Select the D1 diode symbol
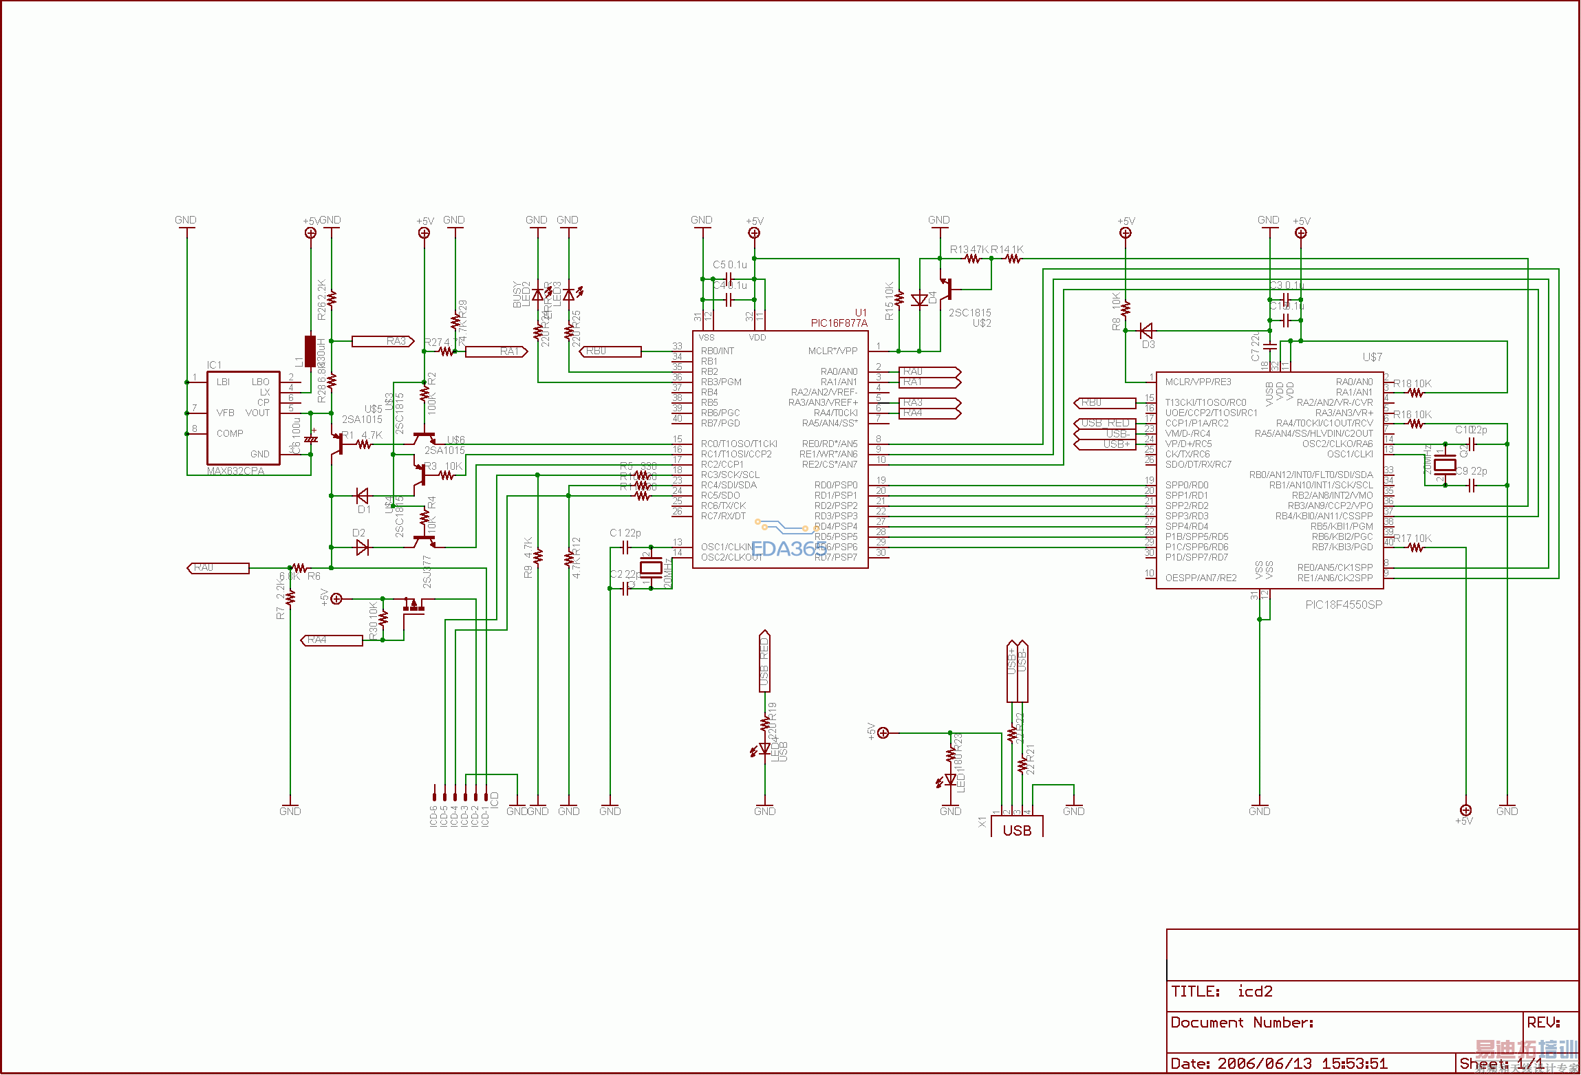The width and height of the screenshot is (1581, 1075). pos(362,495)
